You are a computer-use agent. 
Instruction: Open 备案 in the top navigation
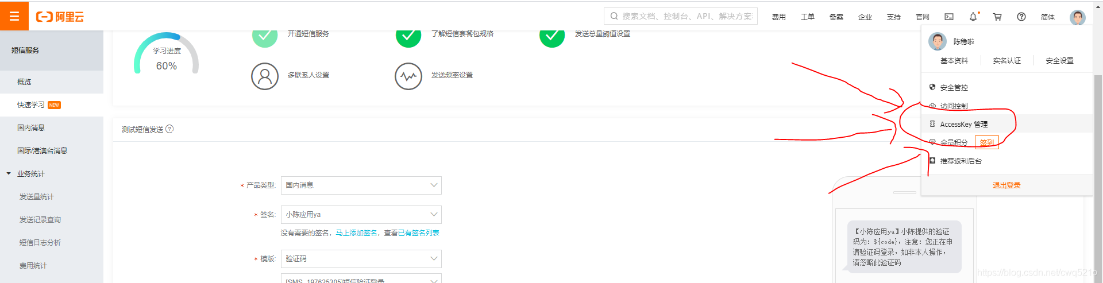coord(836,17)
